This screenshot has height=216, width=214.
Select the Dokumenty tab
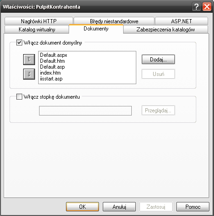(96, 29)
